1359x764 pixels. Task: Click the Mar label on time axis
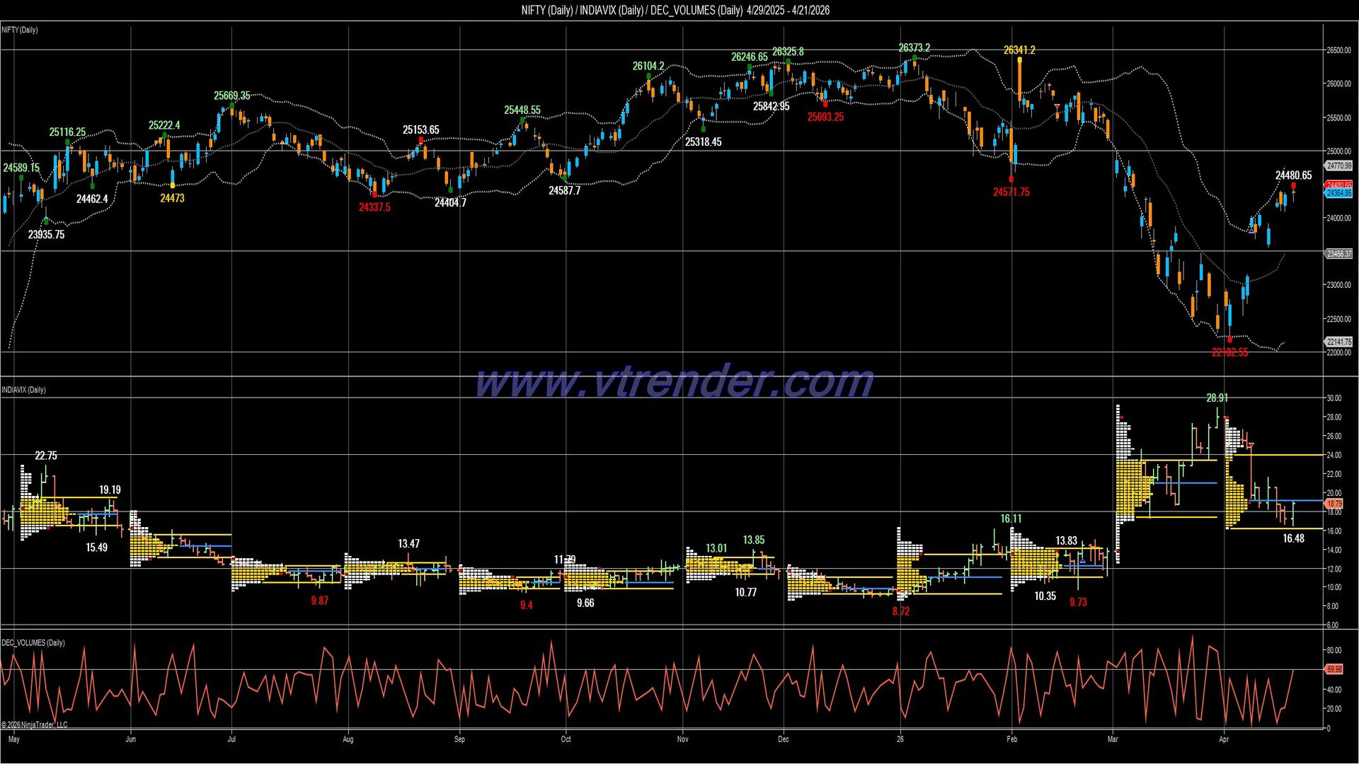(1113, 739)
